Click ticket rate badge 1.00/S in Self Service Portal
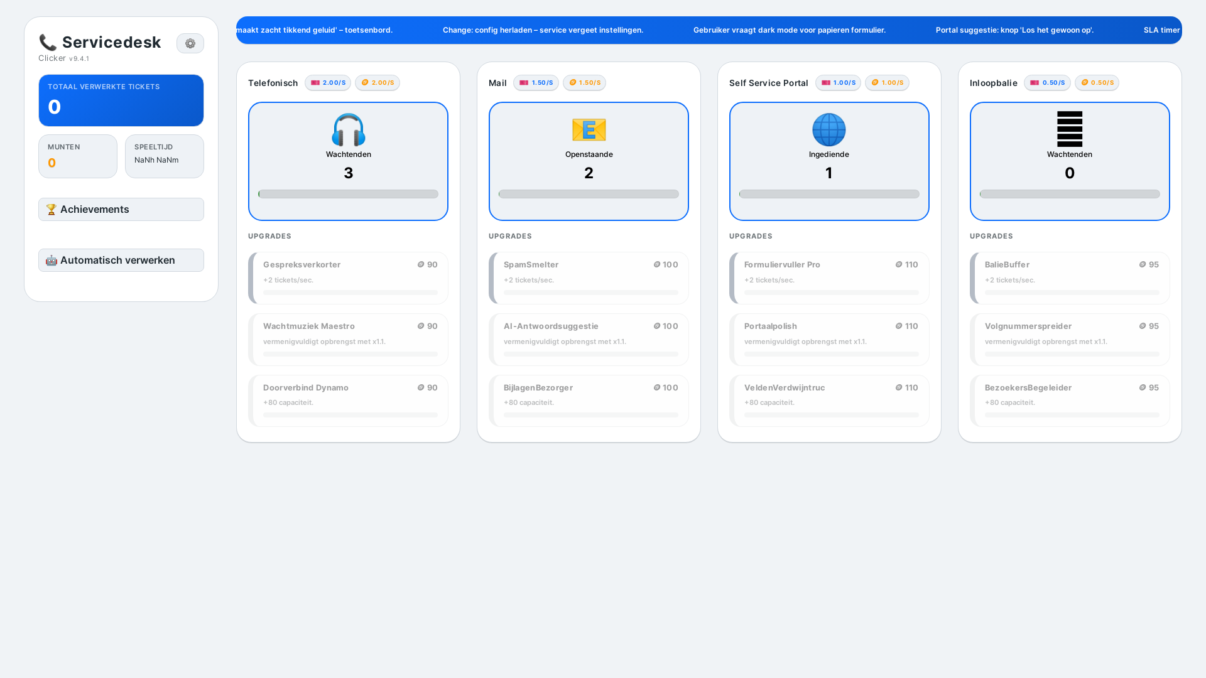Viewport: 1206px width, 678px height. point(838,83)
